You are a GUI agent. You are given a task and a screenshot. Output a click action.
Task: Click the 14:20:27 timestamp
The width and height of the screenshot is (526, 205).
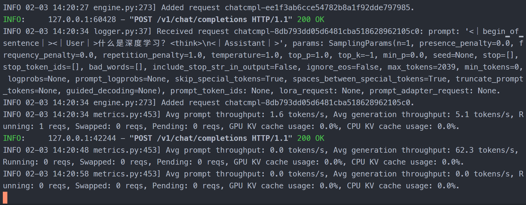[71, 8]
